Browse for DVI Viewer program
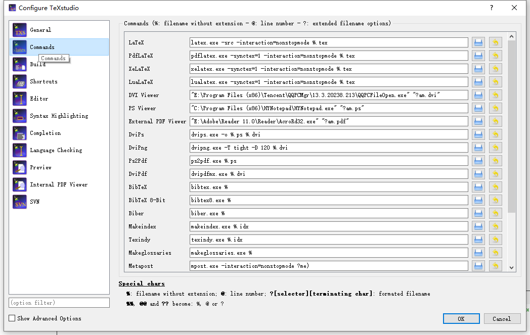Image resolution: width=530 pixels, height=335 pixels. coord(478,95)
